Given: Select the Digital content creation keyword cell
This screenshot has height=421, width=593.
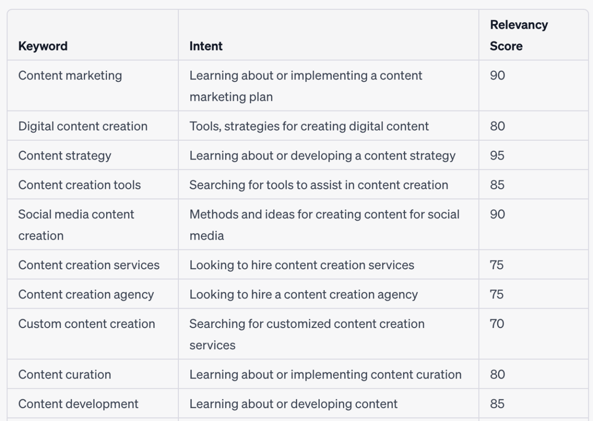Looking at the screenshot, I should click(x=83, y=126).
